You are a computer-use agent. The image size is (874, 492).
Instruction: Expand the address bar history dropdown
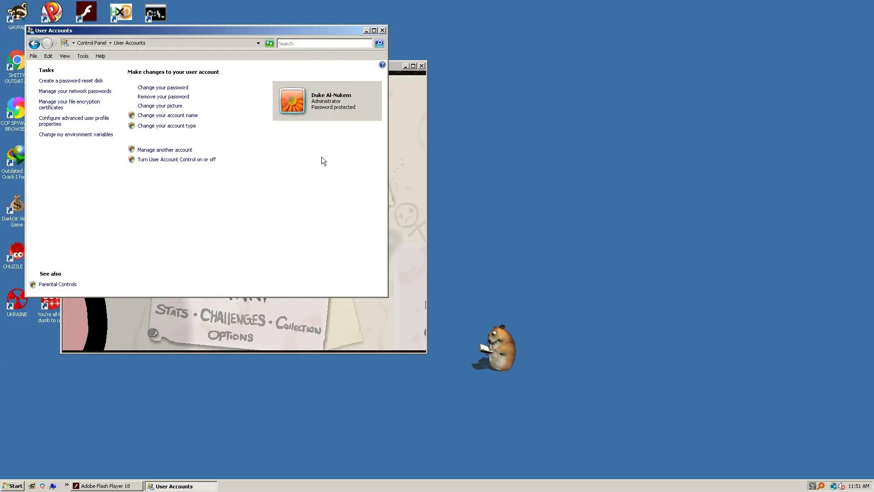258,43
